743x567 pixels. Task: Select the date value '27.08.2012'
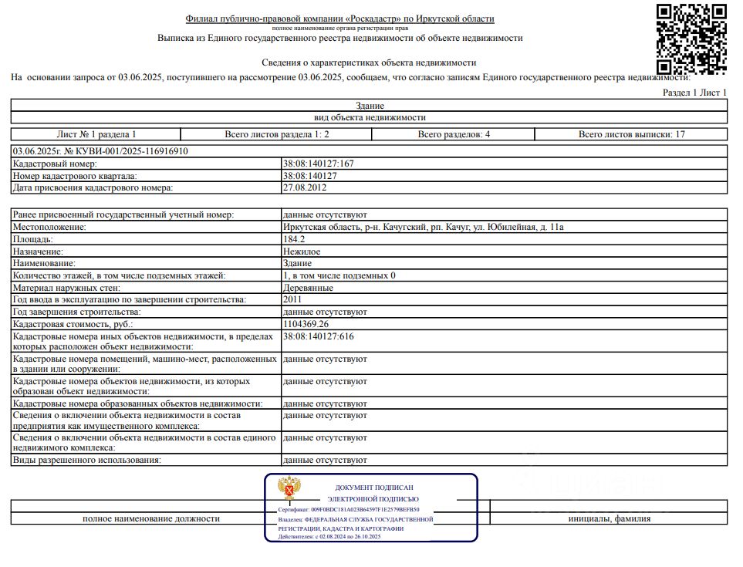tap(305, 187)
